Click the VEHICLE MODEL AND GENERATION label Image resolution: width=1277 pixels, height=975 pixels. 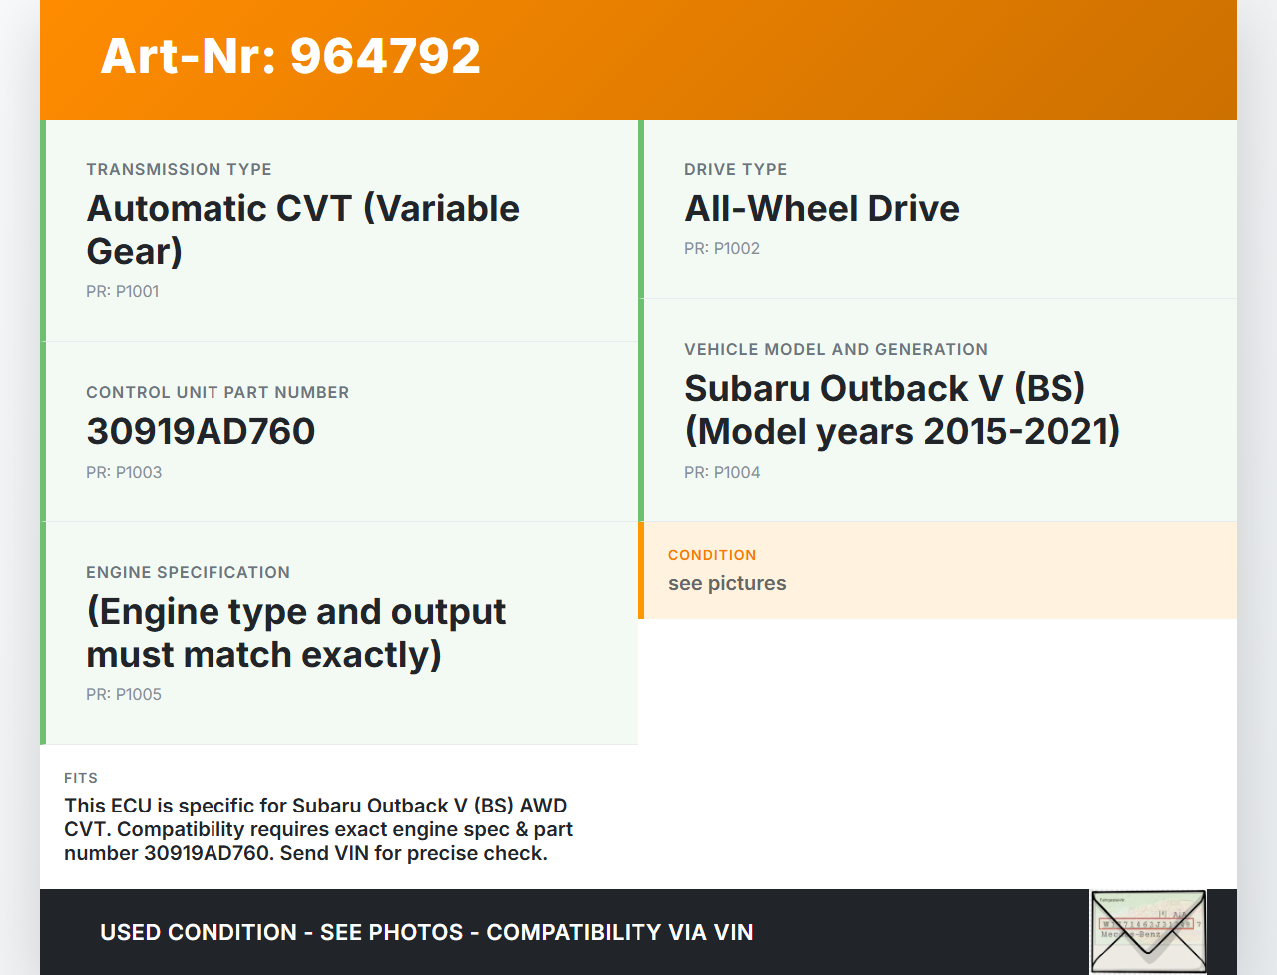point(835,350)
